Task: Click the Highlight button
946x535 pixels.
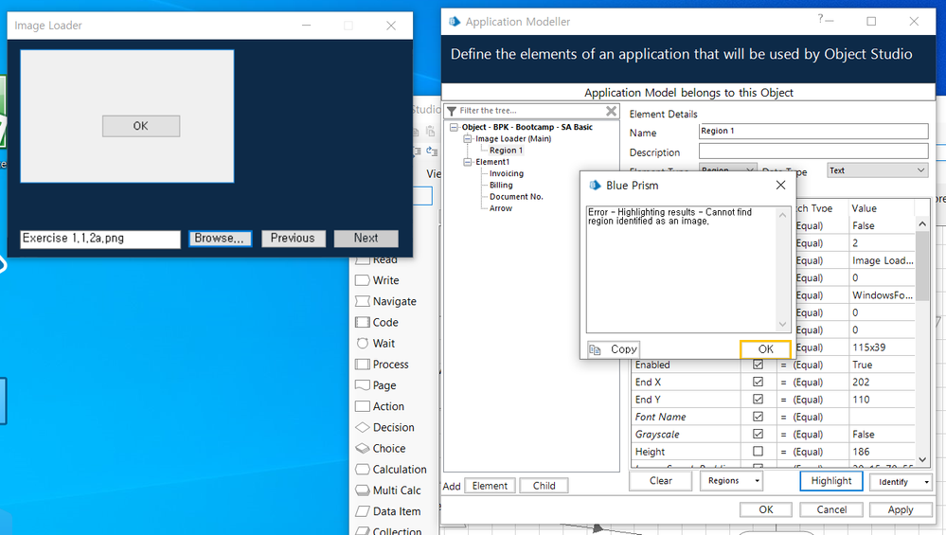Action: 831,481
